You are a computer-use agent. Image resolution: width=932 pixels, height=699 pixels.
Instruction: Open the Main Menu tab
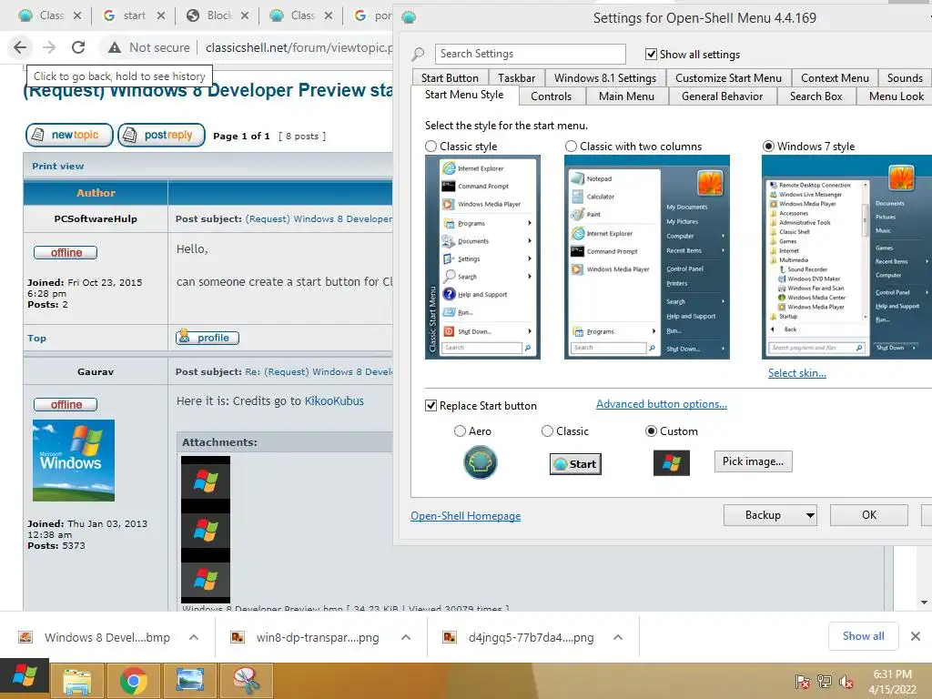point(626,96)
